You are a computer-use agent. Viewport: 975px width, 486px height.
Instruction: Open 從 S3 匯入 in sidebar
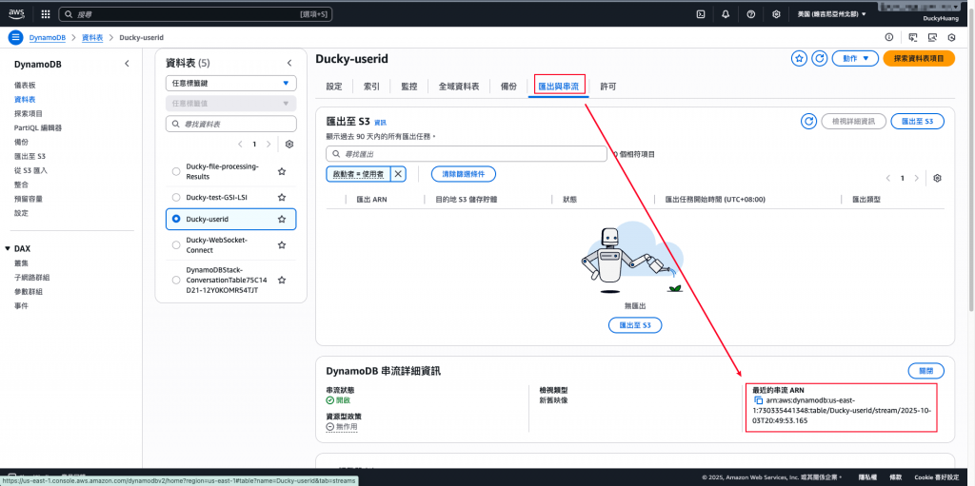30,170
